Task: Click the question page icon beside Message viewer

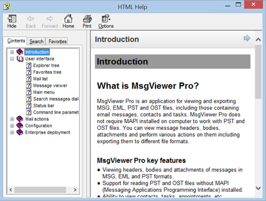Action: coord(29,85)
